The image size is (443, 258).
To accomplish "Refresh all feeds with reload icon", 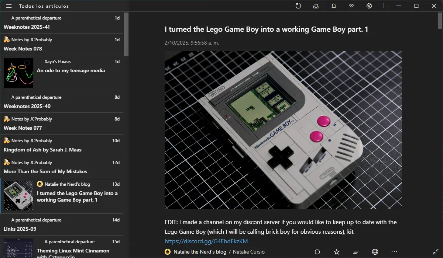I will (298, 6).
